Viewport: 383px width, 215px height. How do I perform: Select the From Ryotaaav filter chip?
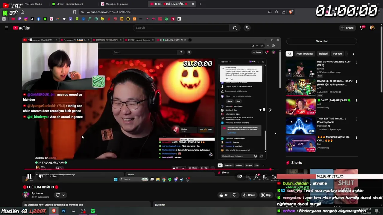point(305,54)
